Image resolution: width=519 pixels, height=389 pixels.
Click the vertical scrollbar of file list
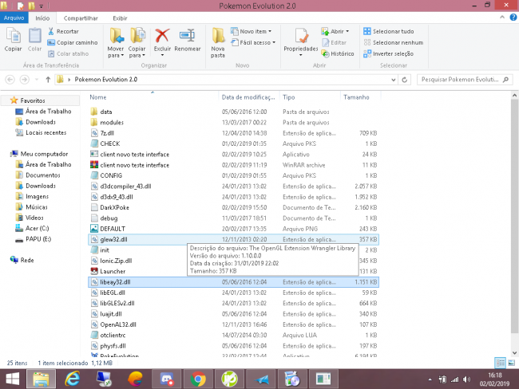[514, 214]
